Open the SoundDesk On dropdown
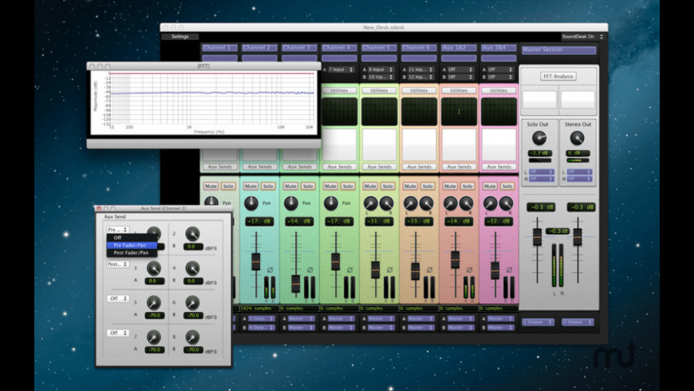 coord(582,37)
